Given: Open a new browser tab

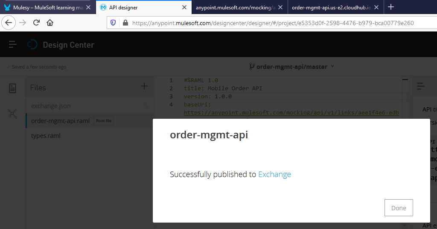Looking at the screenshot, I should (x=391, y=7).
